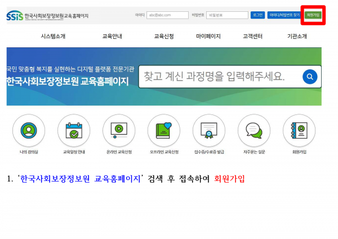Viewport: 338px width, 239px height.
Task: Click the green 회원가입 header button
Action: tap(313, 15)
